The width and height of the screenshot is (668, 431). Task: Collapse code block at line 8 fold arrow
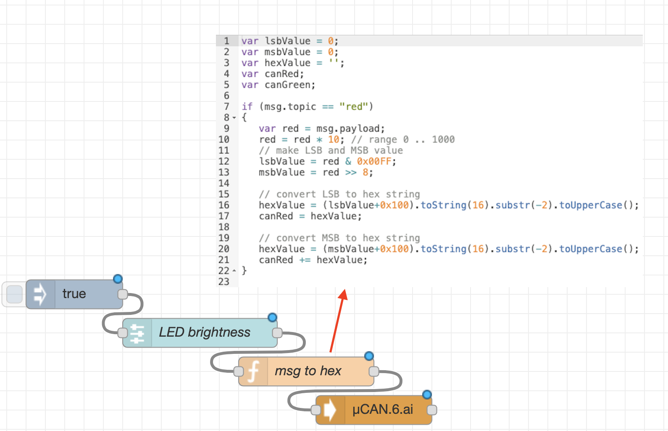point(234,118)
